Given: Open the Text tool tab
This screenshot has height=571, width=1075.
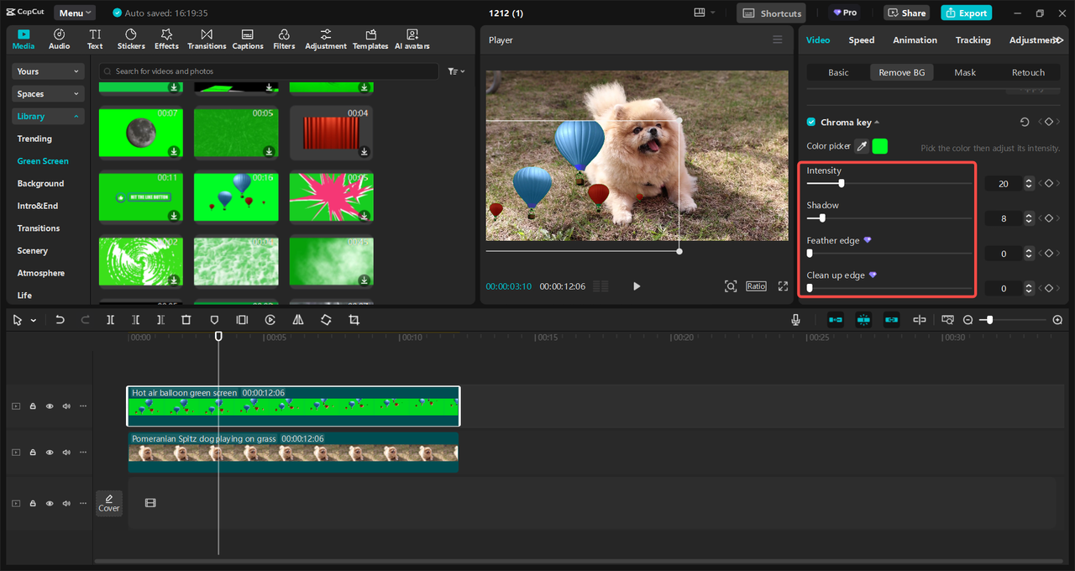Looking at the screenshot, I should point(95,39).
